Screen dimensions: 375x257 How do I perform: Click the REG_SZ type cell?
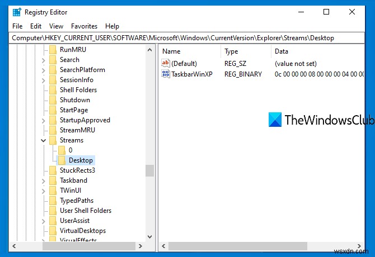coord(235,64)
